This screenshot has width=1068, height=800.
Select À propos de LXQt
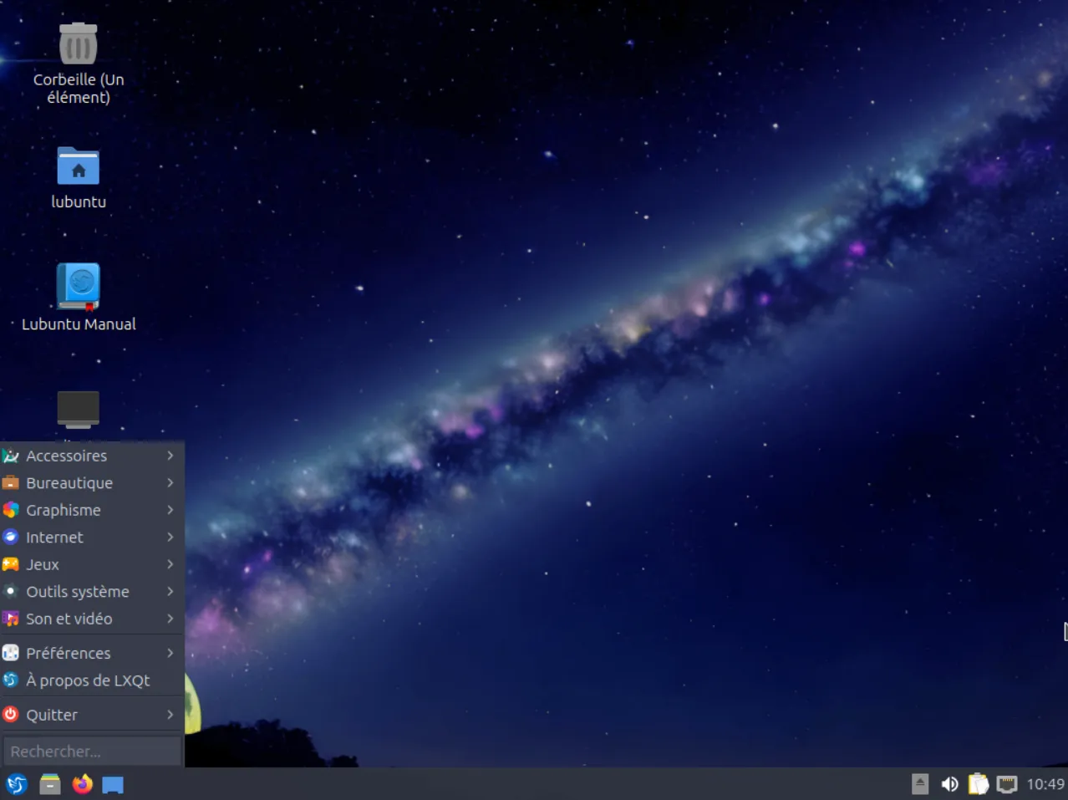[88, 680]
